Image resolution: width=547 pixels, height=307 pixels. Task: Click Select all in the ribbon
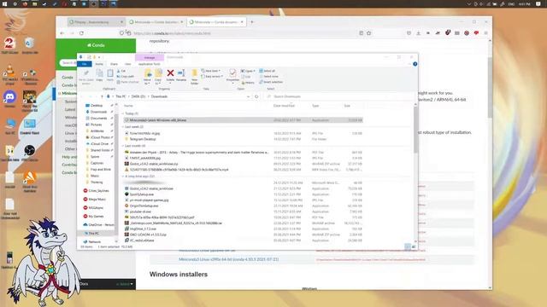pyautogui.click(x=268, y=71)
